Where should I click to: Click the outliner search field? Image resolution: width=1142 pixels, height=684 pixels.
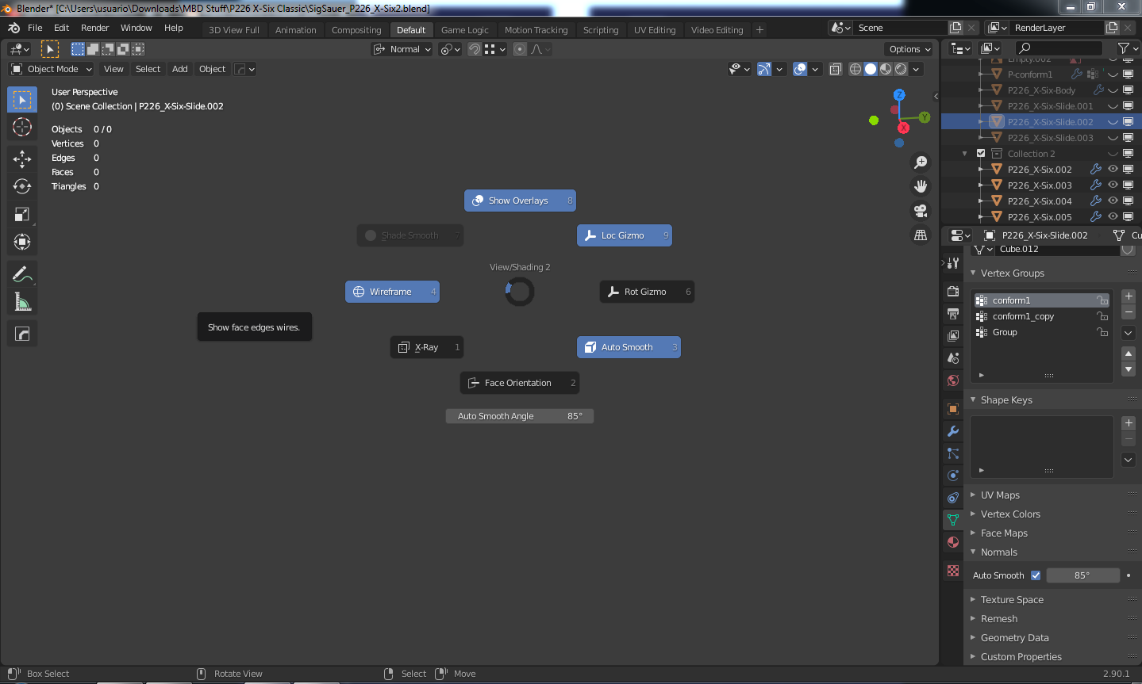click(1059, 48)
